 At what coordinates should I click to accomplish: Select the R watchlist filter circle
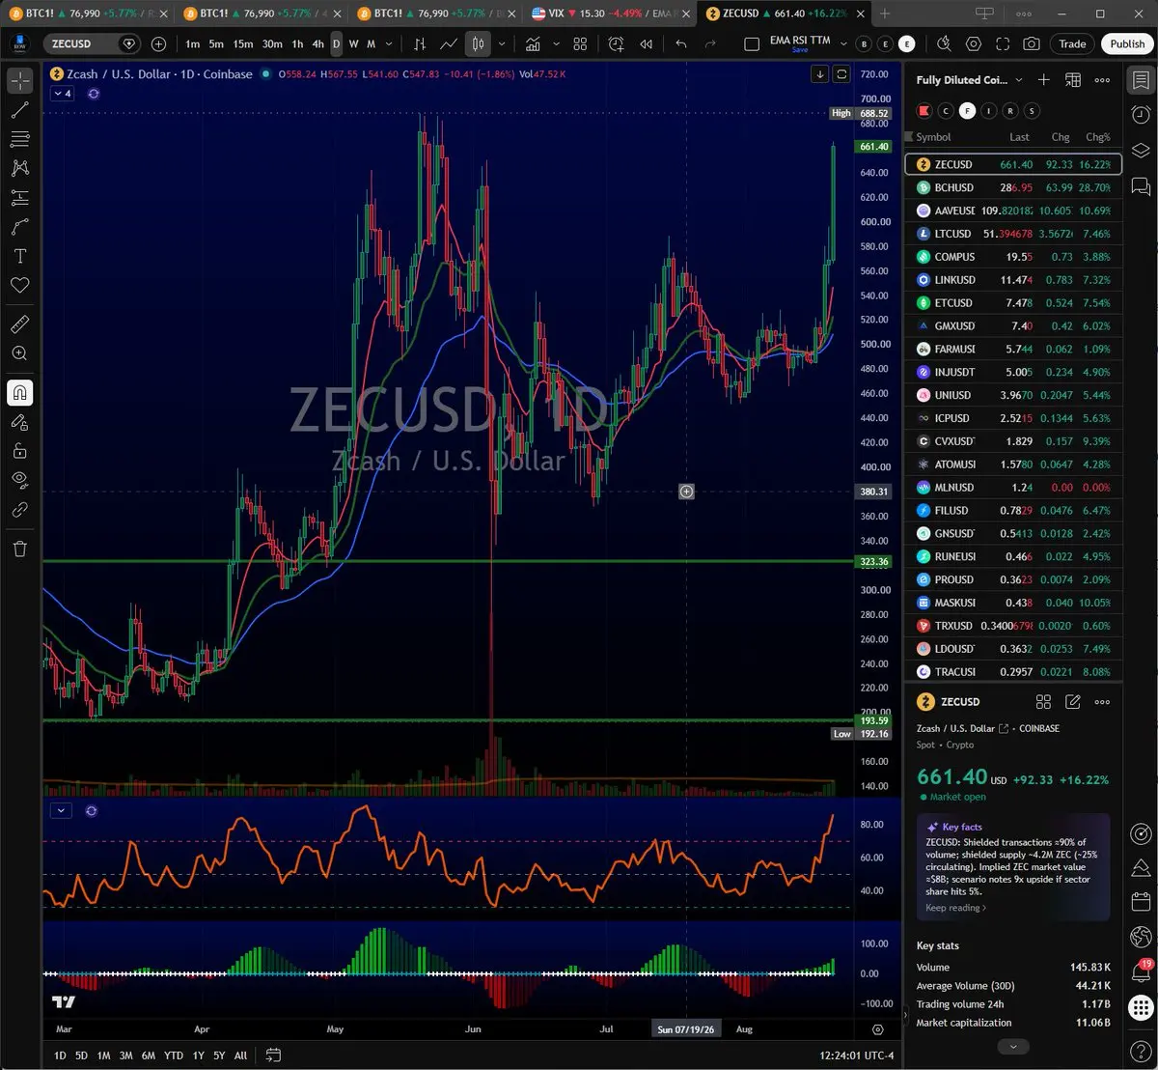point(1010,111)
